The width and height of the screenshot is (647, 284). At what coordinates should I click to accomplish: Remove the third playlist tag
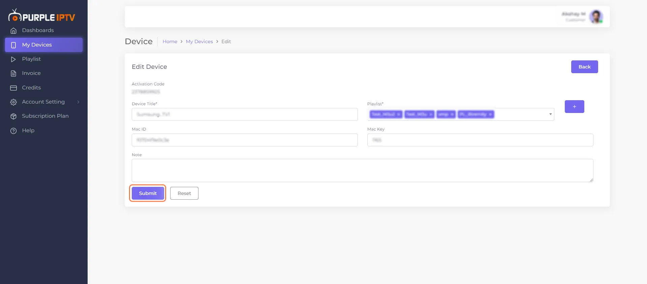click(x=452, y=114)
